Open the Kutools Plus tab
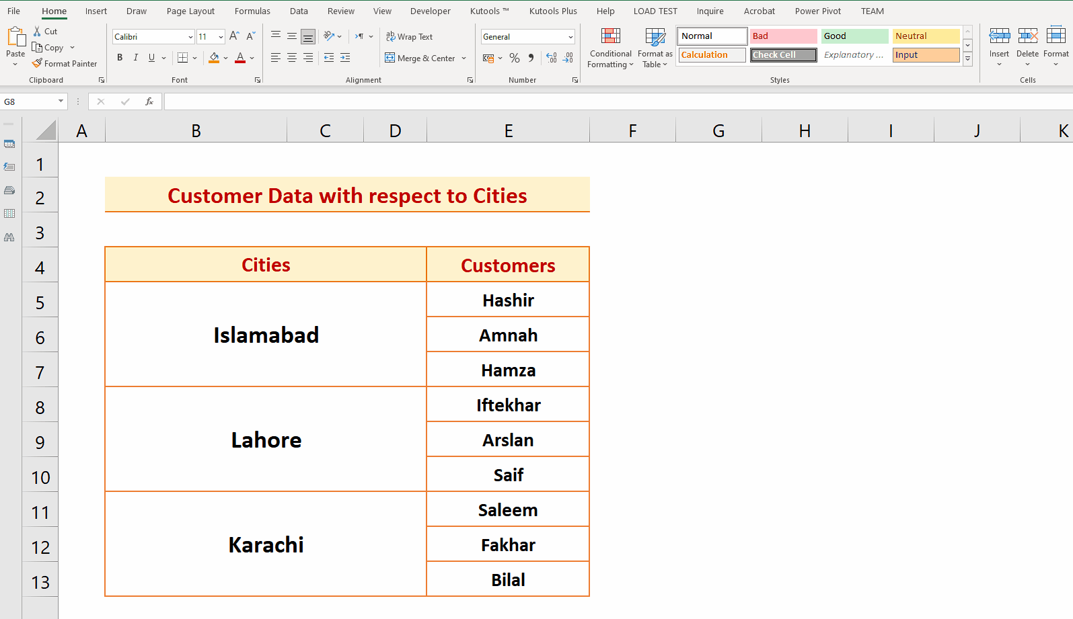The image size is (1073, 619). click(553, 11)
